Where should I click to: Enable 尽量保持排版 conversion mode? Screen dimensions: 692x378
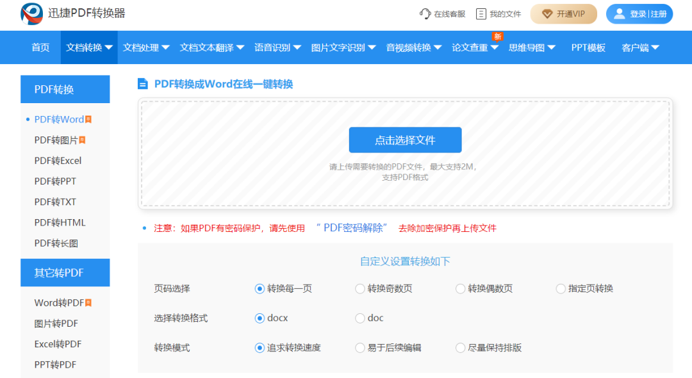pyautogui.click(x=460, y=348)
